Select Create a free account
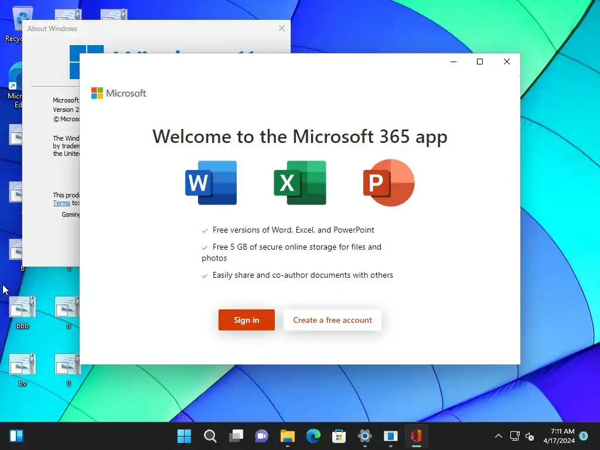The height and width of the screenshot is (450, 600). click(x=332, y=320)
